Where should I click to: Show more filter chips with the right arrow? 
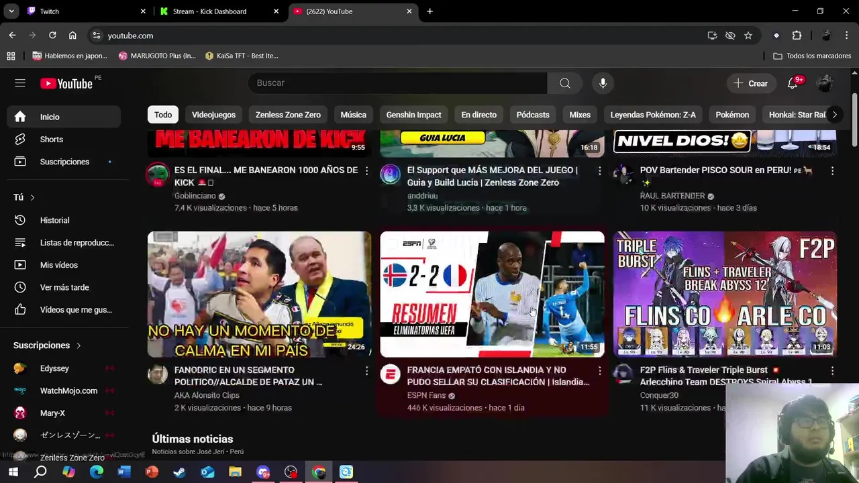pyautogui.click(x=834, y=115)
